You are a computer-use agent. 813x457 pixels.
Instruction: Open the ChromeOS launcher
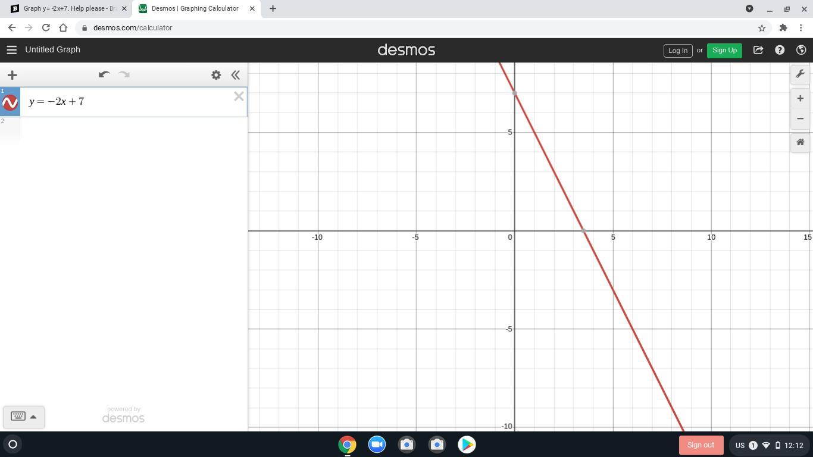click(12, 445)
